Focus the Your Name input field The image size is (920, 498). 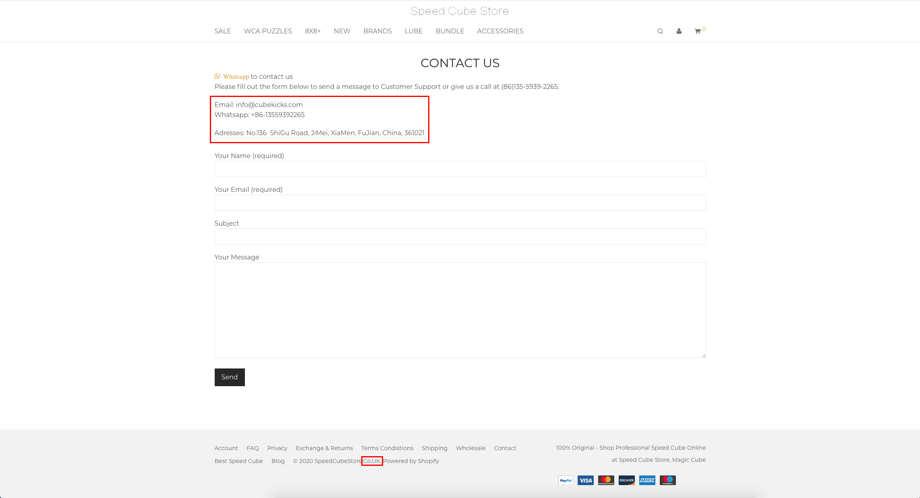click(x=460, y=169)
